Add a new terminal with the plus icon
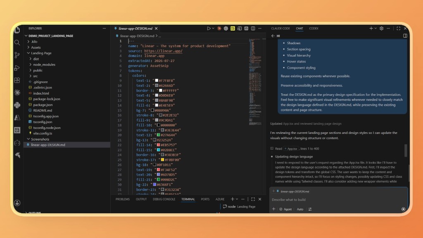The height and width of the screenshot is (238, 423). click(x=232, y=199)
